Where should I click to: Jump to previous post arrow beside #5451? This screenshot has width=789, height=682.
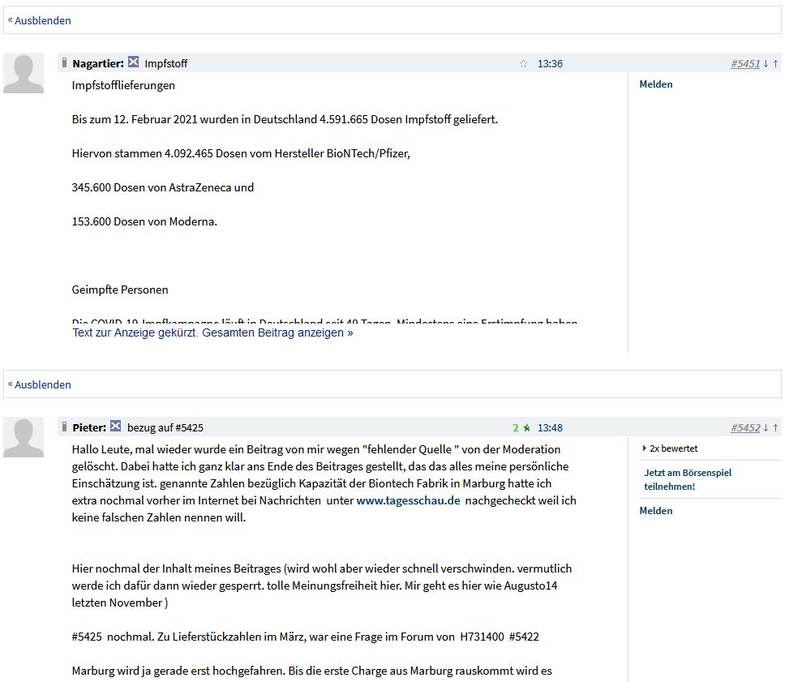click(775, 63)
